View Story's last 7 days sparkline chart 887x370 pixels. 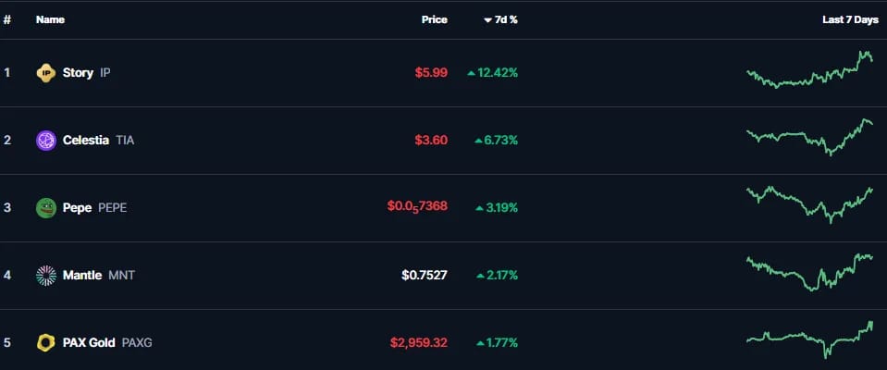click(x=809, y=69)
